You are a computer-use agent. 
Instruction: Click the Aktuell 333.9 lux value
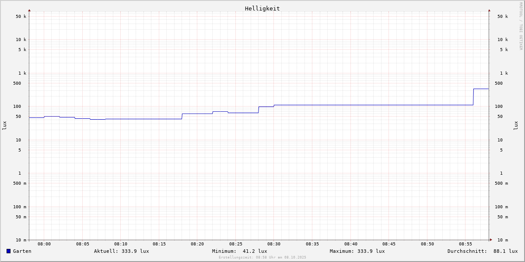121,251
